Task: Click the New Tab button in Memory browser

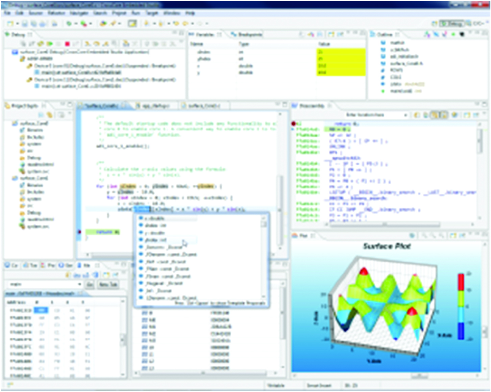Action: coord(108,285)
